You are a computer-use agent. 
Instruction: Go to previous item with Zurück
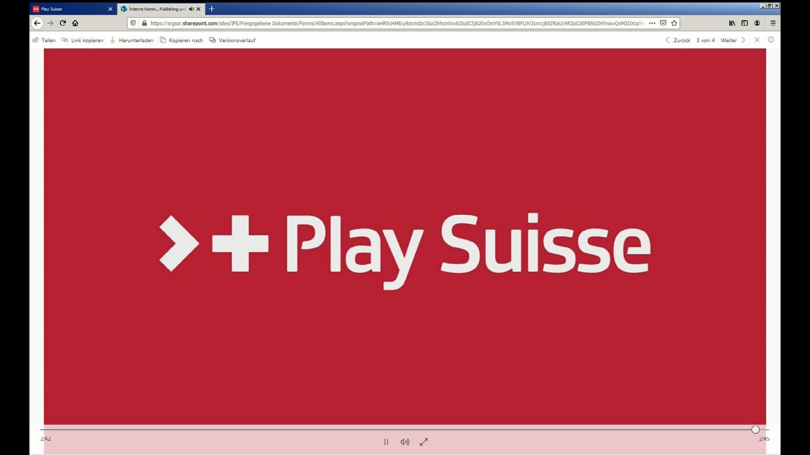[677, 40]
